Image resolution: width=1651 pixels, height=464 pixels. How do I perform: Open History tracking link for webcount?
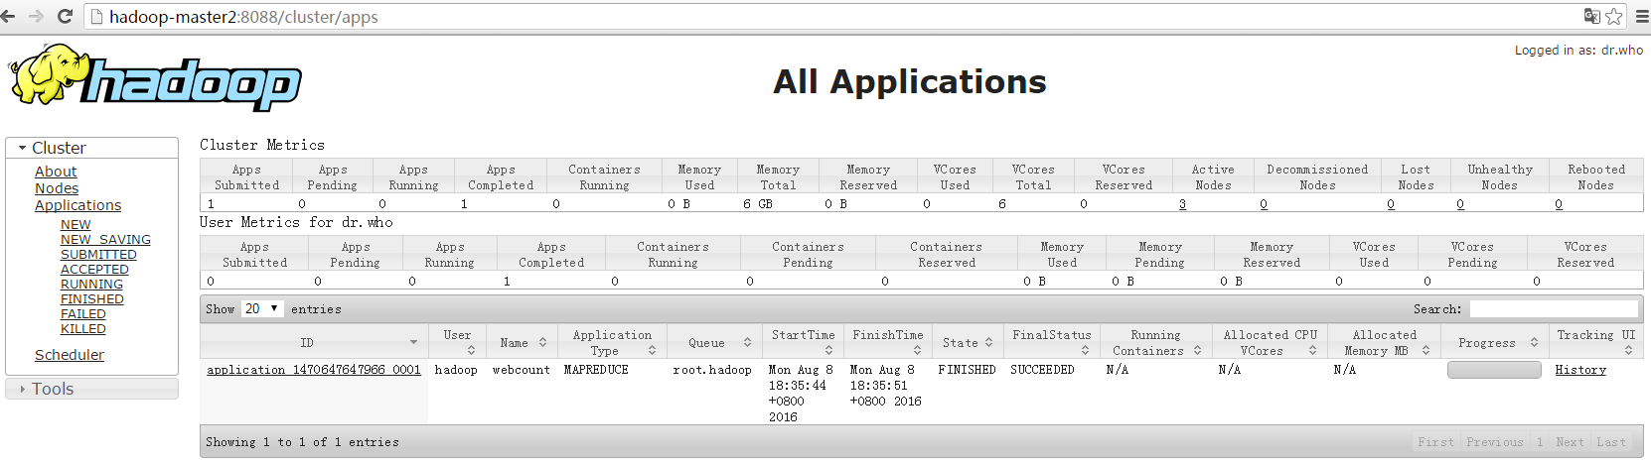point(1580,370)
